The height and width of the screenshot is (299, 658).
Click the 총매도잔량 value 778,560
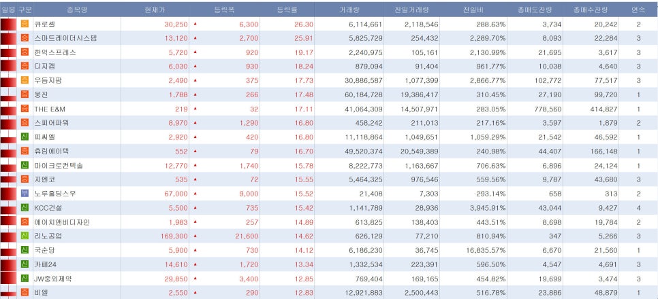pos(548,109)
